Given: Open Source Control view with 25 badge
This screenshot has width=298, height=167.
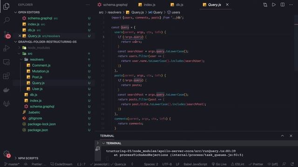Looking at the screenshot, I should (x=7, y=34).
